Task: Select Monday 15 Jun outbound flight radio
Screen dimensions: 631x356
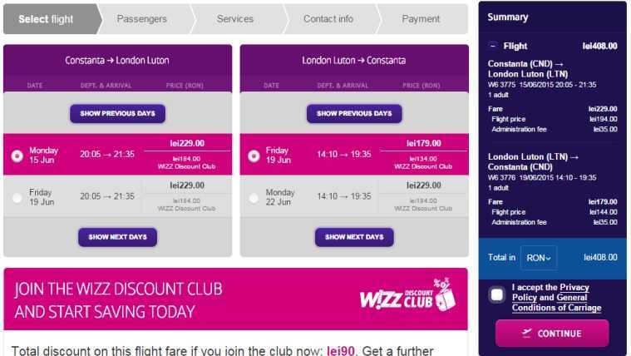Action: tap(17, 156)
